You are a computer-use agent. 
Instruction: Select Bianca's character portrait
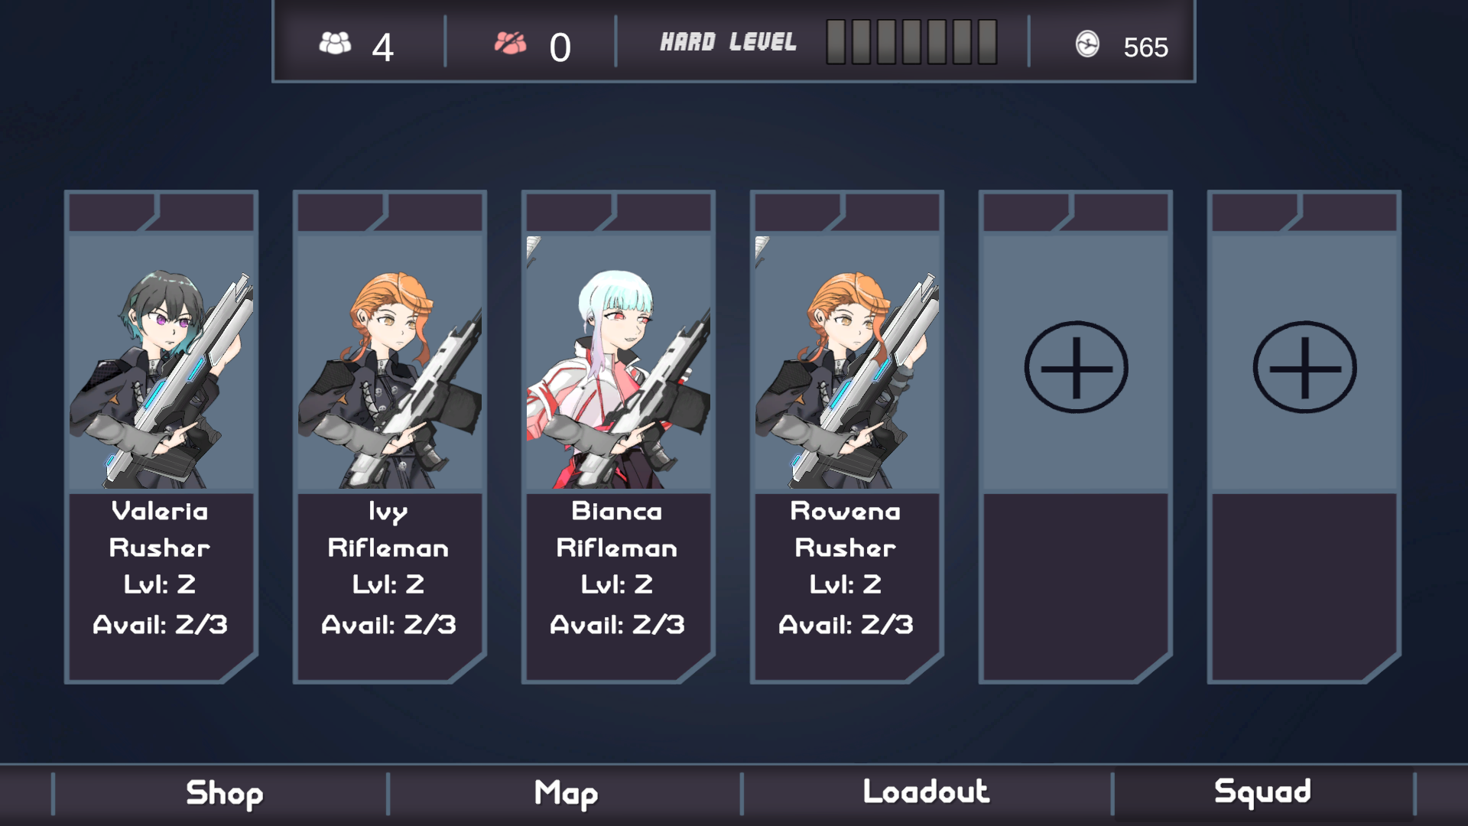[619, 362]
